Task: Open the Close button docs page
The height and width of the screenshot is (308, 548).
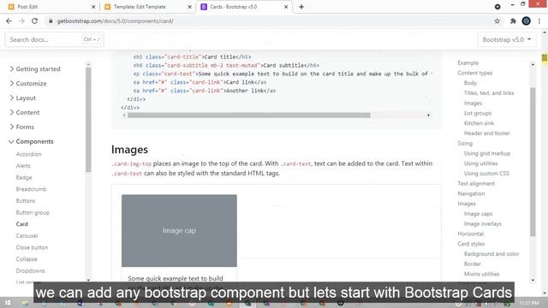Action: (32, 247)
